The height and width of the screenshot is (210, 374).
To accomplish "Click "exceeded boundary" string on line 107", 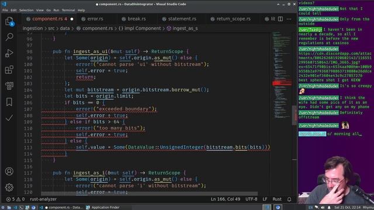I will [x=123, y=109].
